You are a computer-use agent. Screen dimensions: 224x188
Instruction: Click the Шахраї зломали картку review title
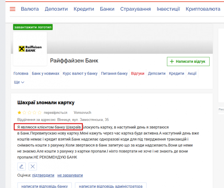pyautogui.click(x=46, y=102)
